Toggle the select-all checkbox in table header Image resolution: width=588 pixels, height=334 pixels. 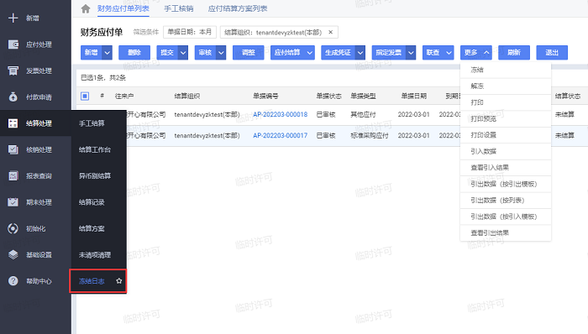pyautogui.click(x=85, y=97)
